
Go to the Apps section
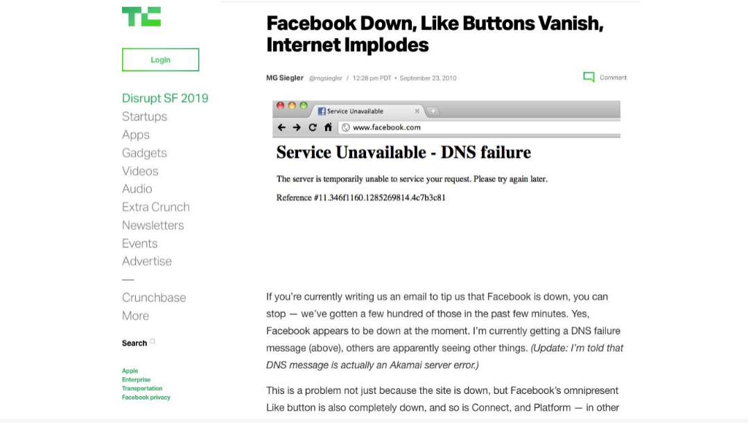136,134
